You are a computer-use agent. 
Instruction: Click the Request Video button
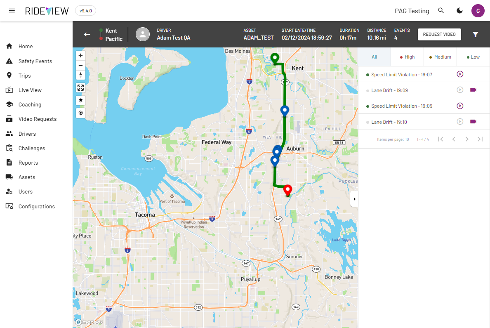coord(439,34)
